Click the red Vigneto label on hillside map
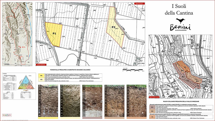The width and height of the screenshot is (215, 121). tap(154, 97)
